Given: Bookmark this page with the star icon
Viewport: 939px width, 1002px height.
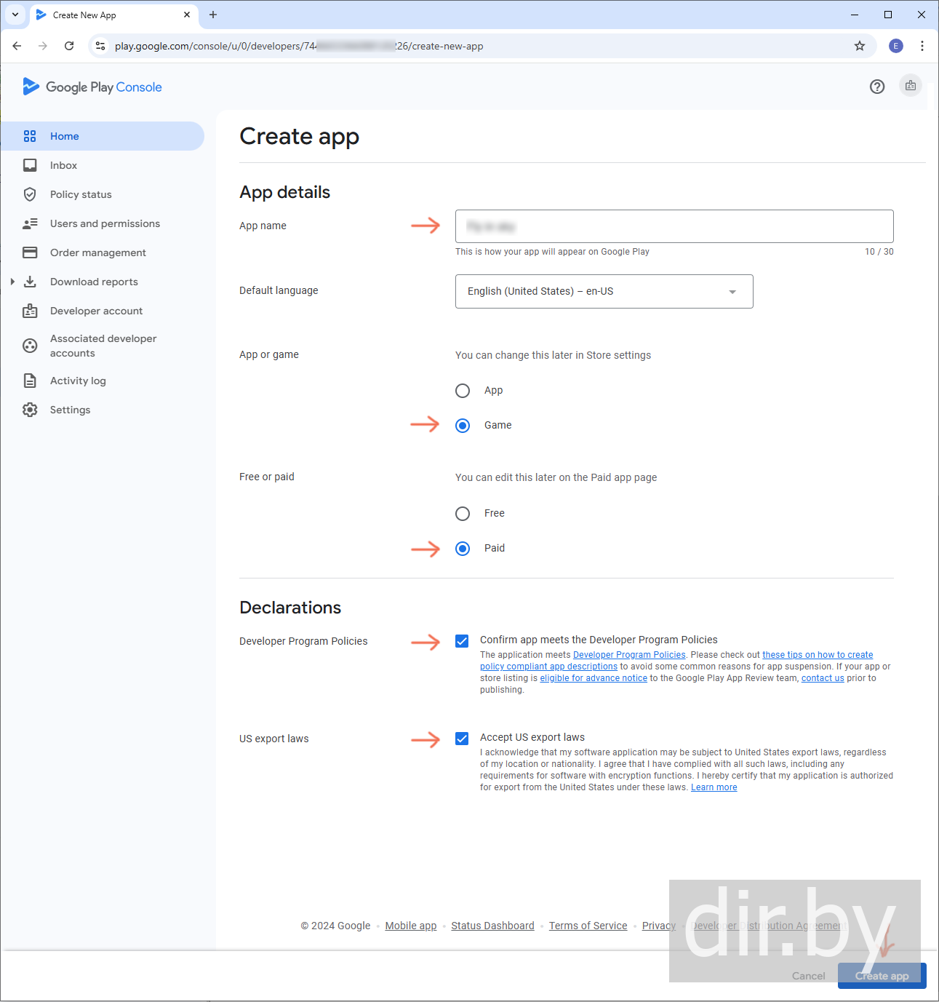Looking at the screenshot, I should point(860,46).
